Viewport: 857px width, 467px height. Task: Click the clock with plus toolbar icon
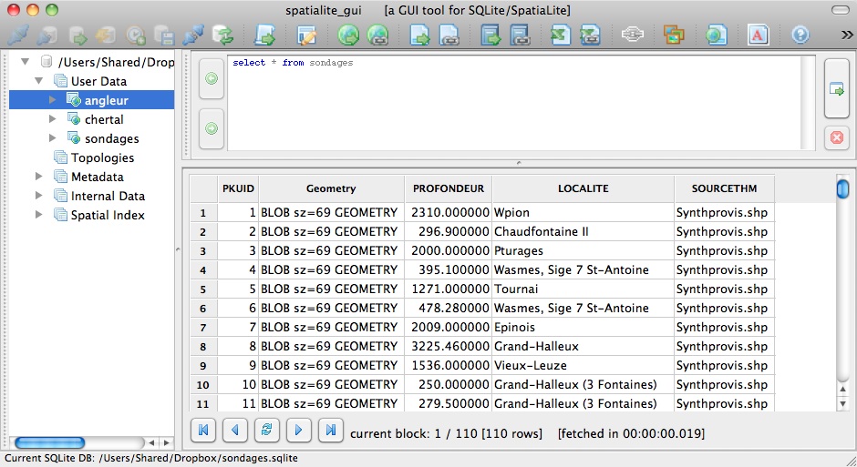(x=135, y=36)
